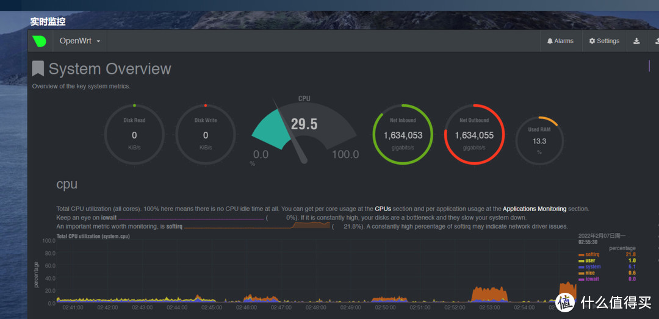Open the OpenWrt node dropdown
The height and width of the screenshot is (319, 659).
80,41
